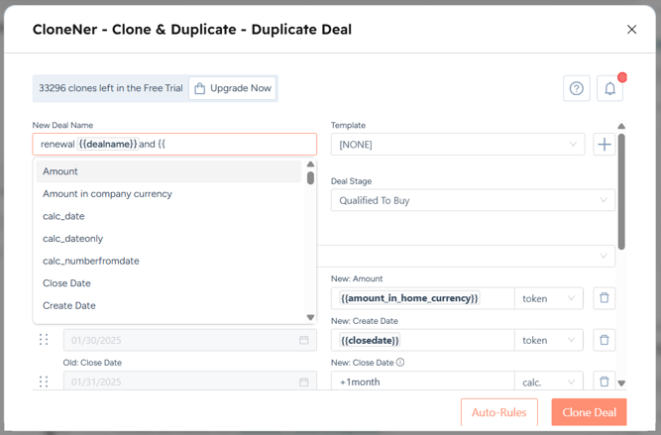Select Create Date from the token list

pyautogui.click(x=168, y=305)
